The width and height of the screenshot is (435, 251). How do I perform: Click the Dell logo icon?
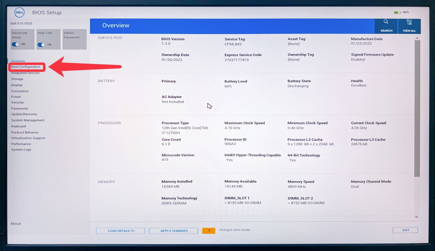pyautogui.click(x=20, y=13)
